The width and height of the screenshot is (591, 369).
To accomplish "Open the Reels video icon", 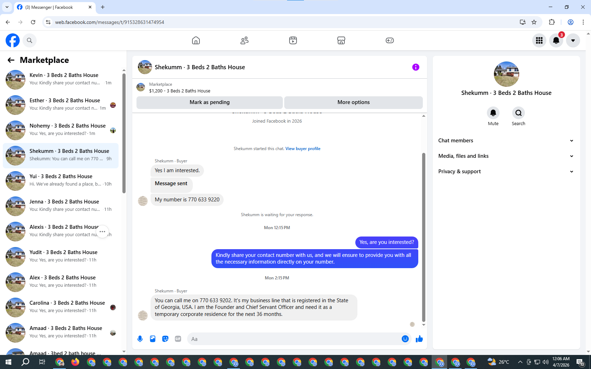I will (293, 40).
